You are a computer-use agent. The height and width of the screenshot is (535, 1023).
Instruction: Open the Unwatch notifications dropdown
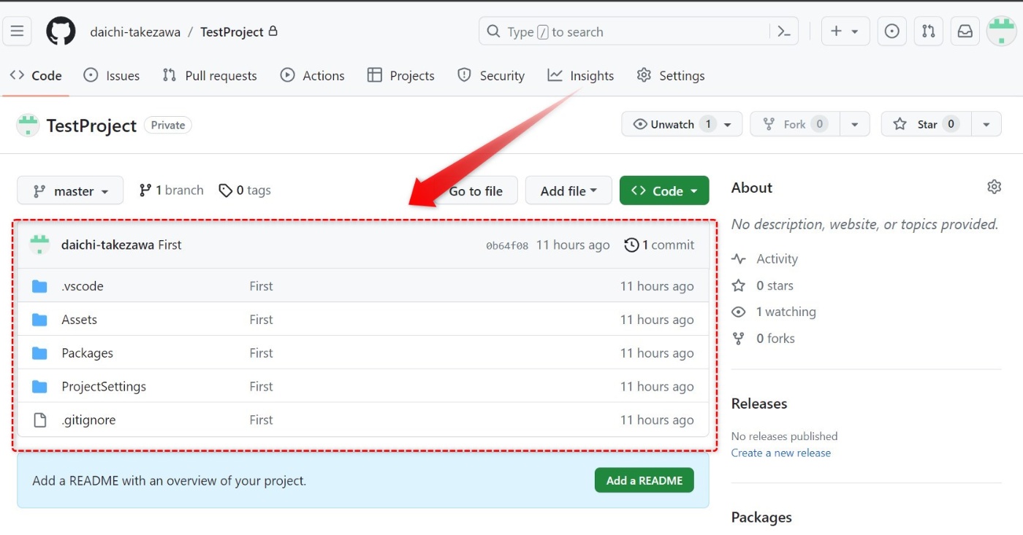(682, 124)
